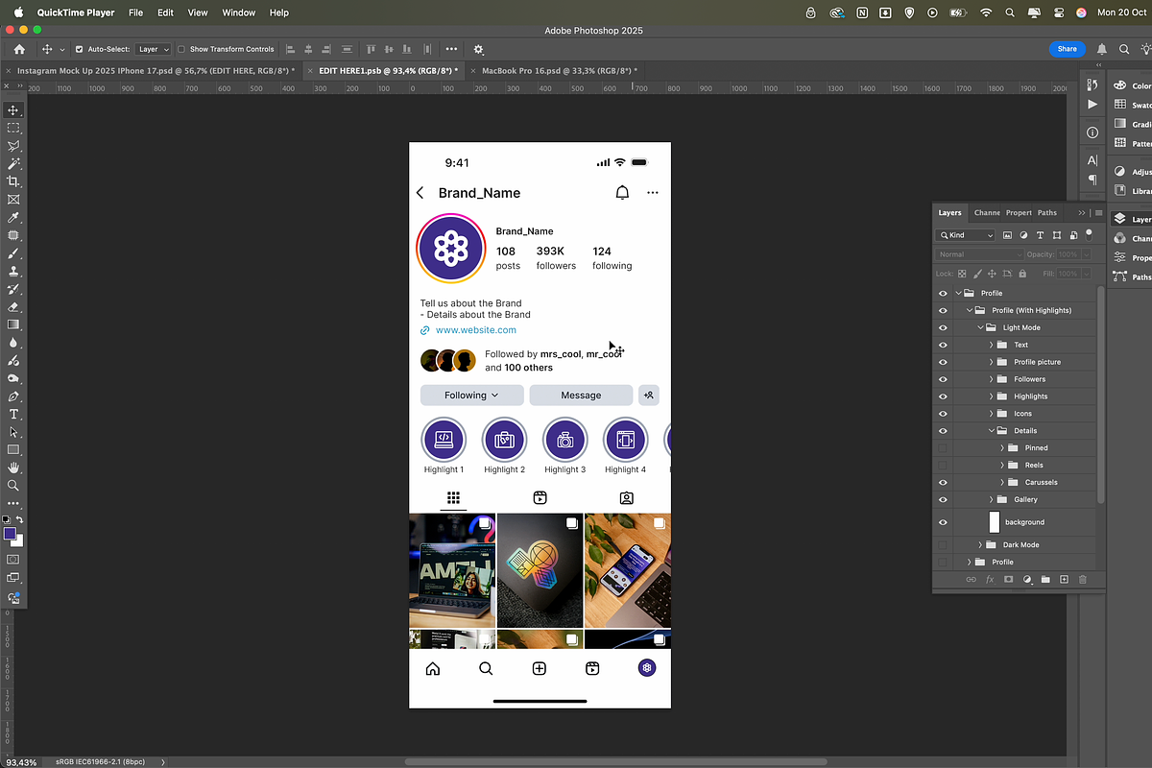
Task: Select the Crop tool
Action: tap(13, 181)
